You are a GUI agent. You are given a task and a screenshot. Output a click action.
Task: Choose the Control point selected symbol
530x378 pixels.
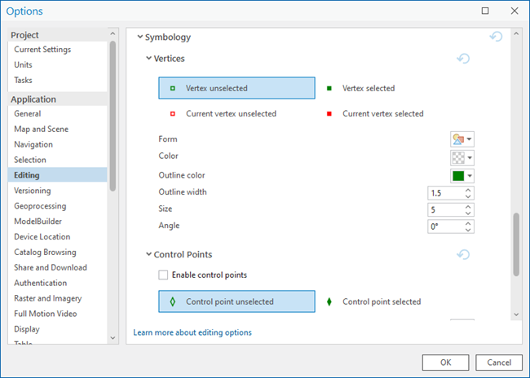[x=381, y=301]
